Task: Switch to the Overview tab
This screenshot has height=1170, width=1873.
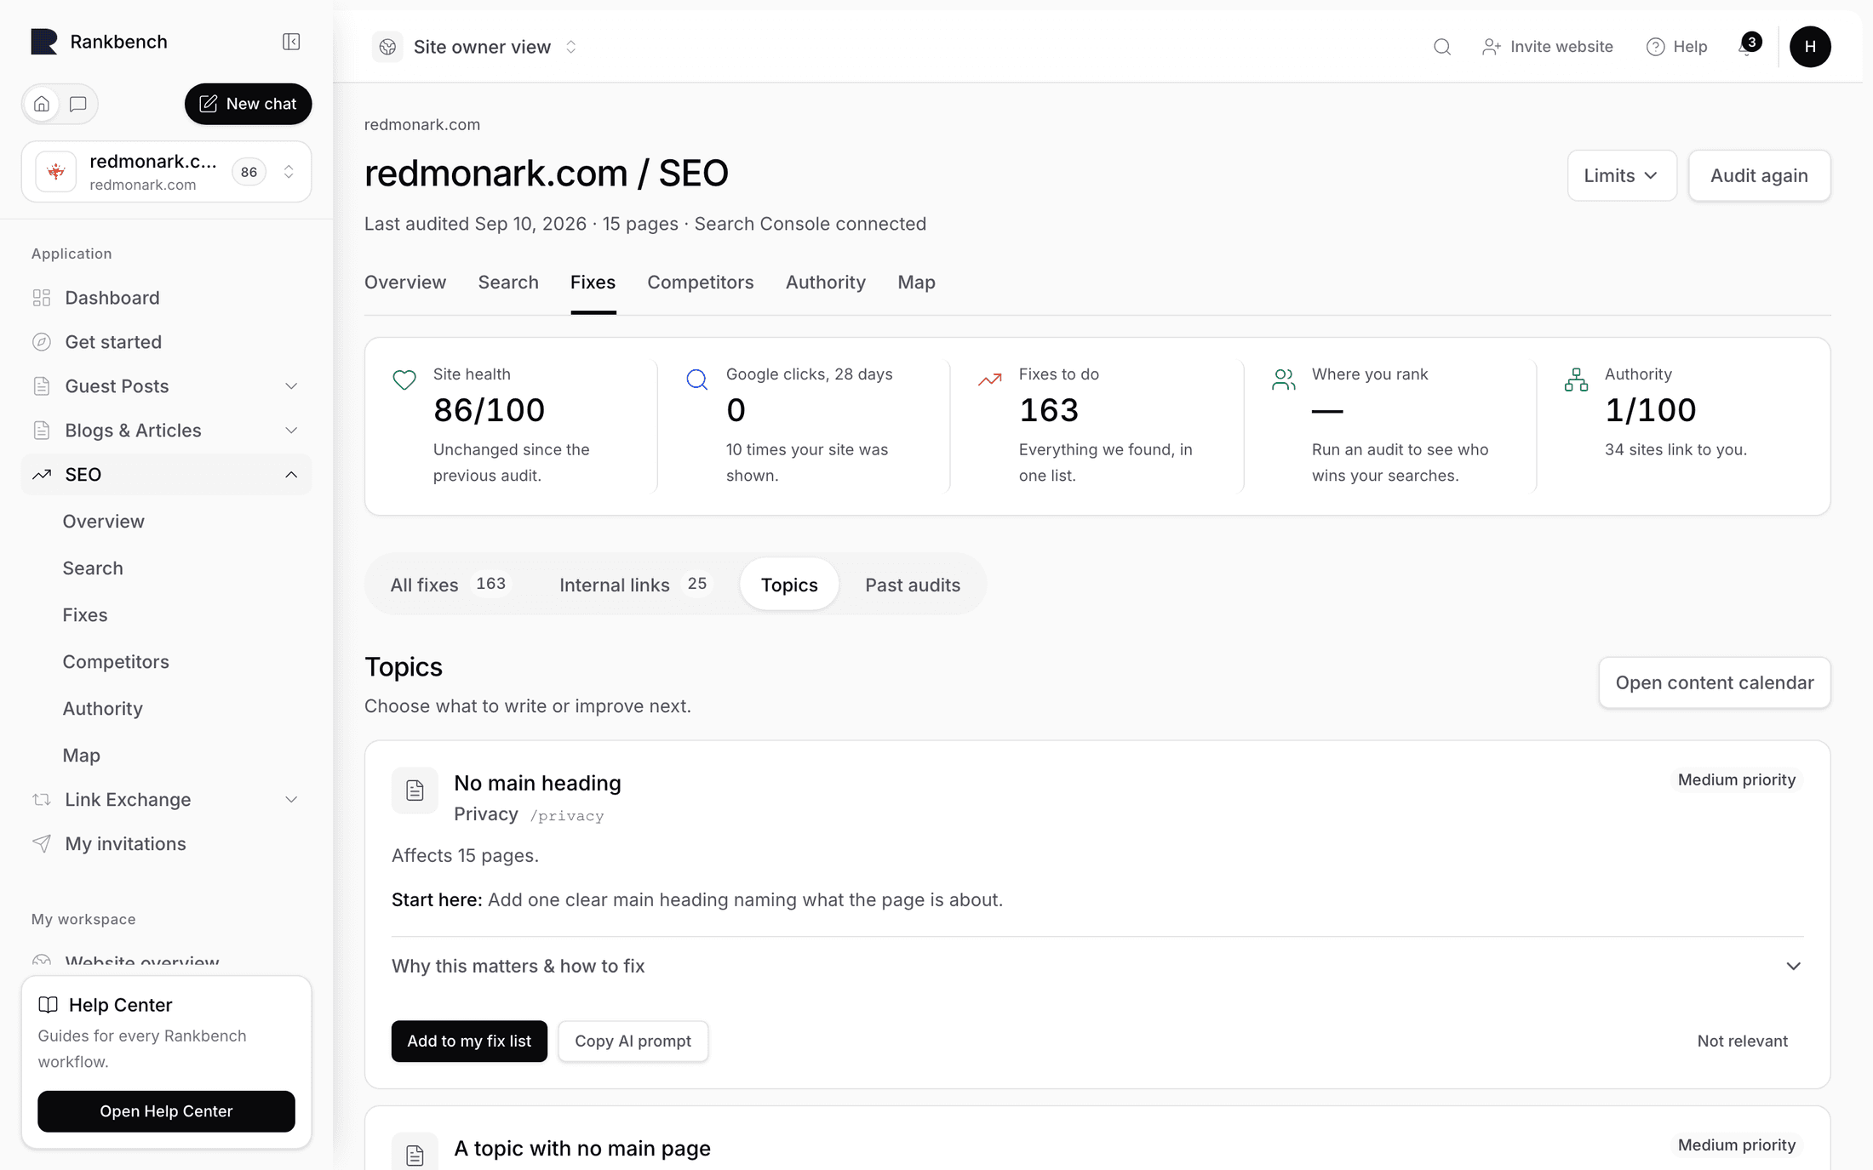Action: (405, 283)
